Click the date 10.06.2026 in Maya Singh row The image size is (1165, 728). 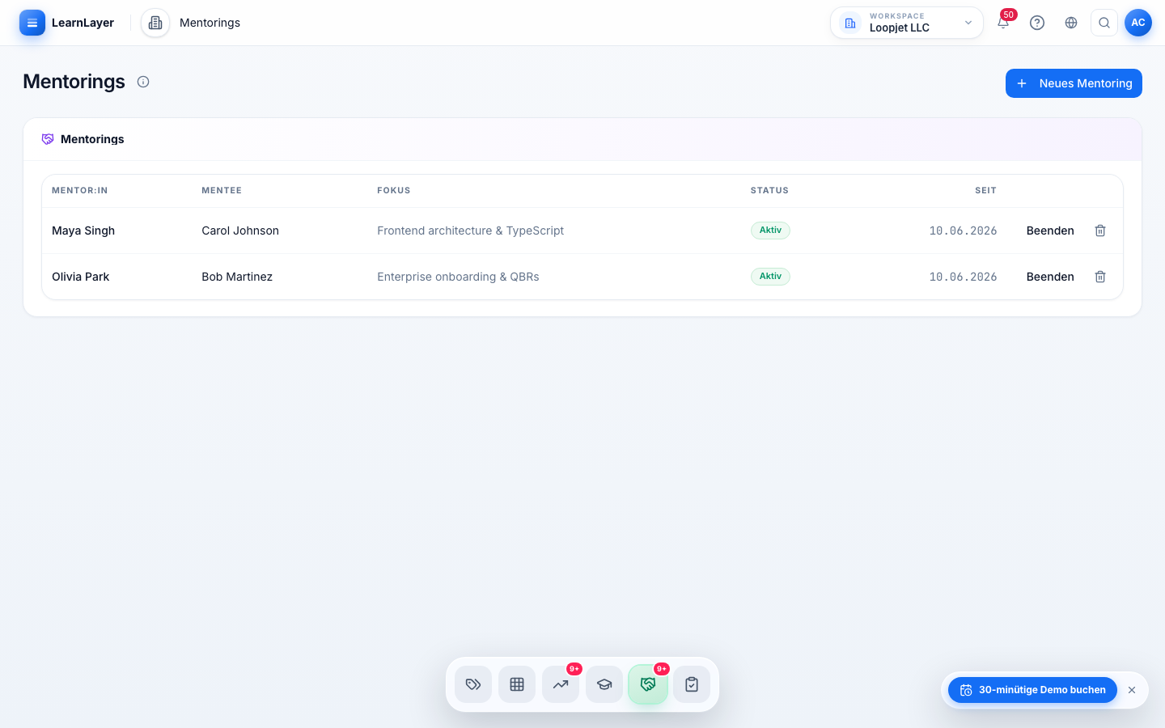[963, 231]
